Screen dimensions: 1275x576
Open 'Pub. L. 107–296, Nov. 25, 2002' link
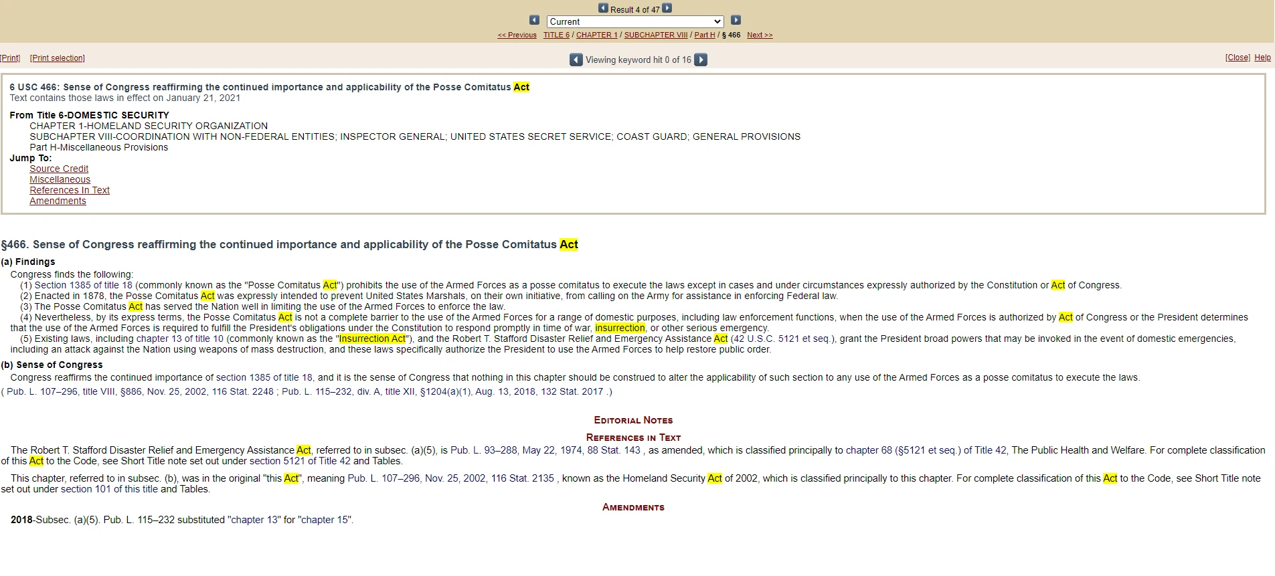(417, 478)
